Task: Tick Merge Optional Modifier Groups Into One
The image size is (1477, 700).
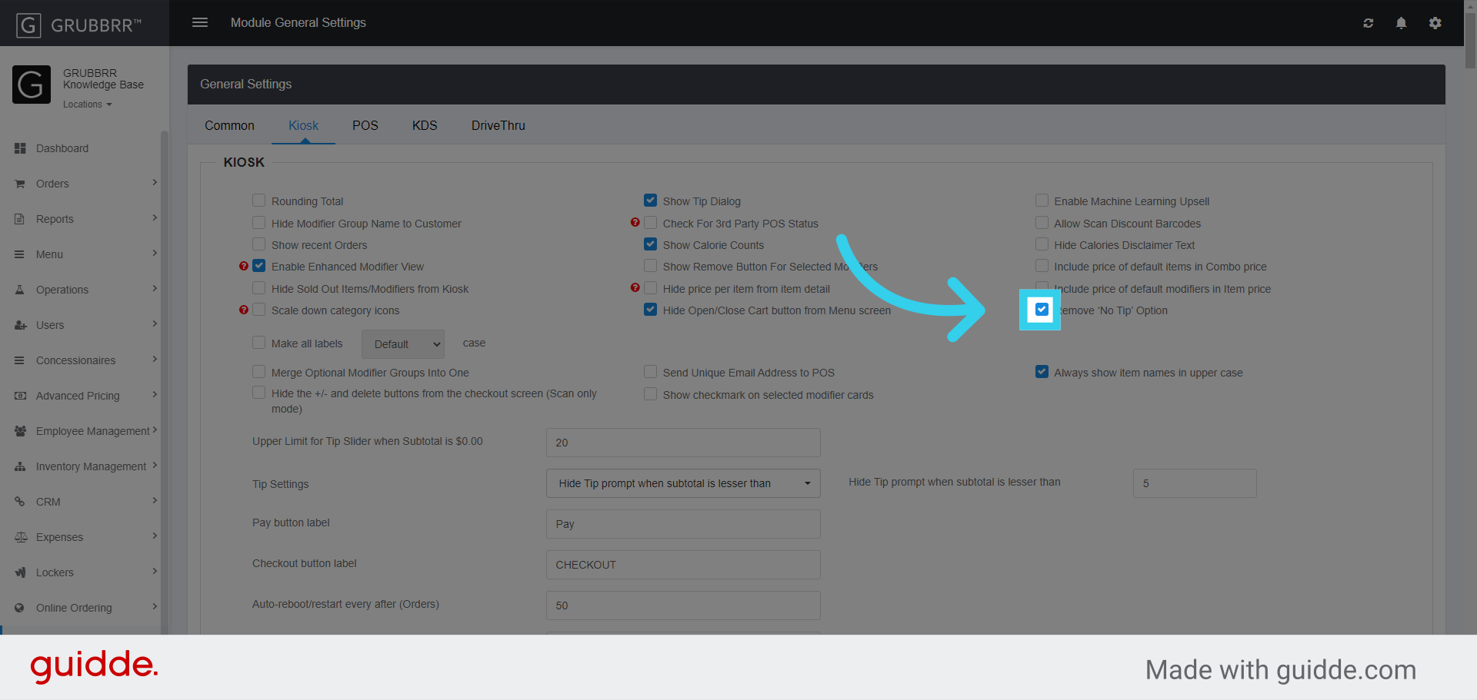Action: pos(259,372)
